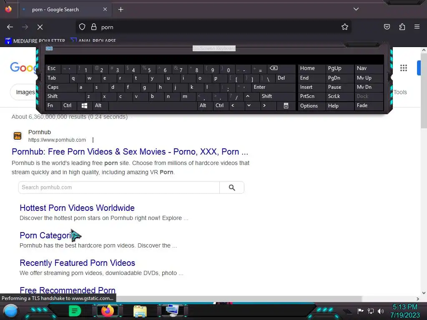
Task: Click the Firefox back arrow button
Action: pos(10,27)
